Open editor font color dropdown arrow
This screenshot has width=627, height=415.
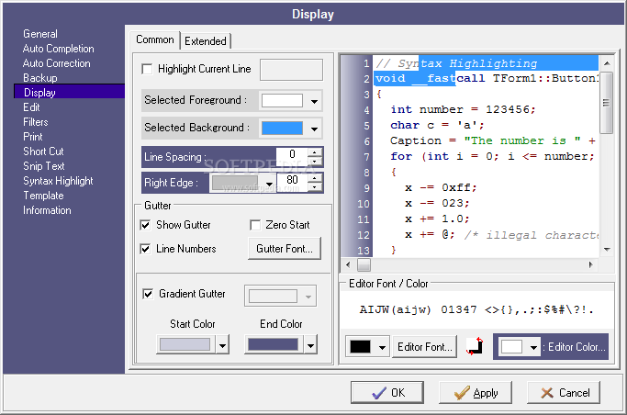[x=382, y=347]
